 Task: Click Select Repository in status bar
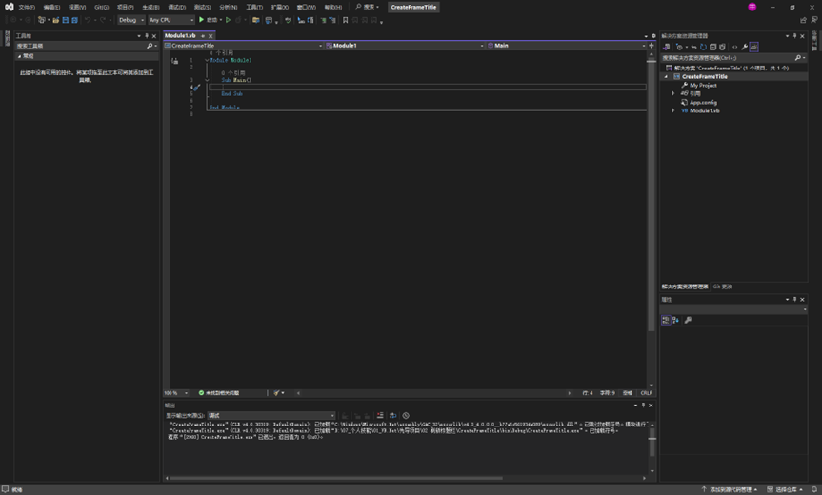785,489
